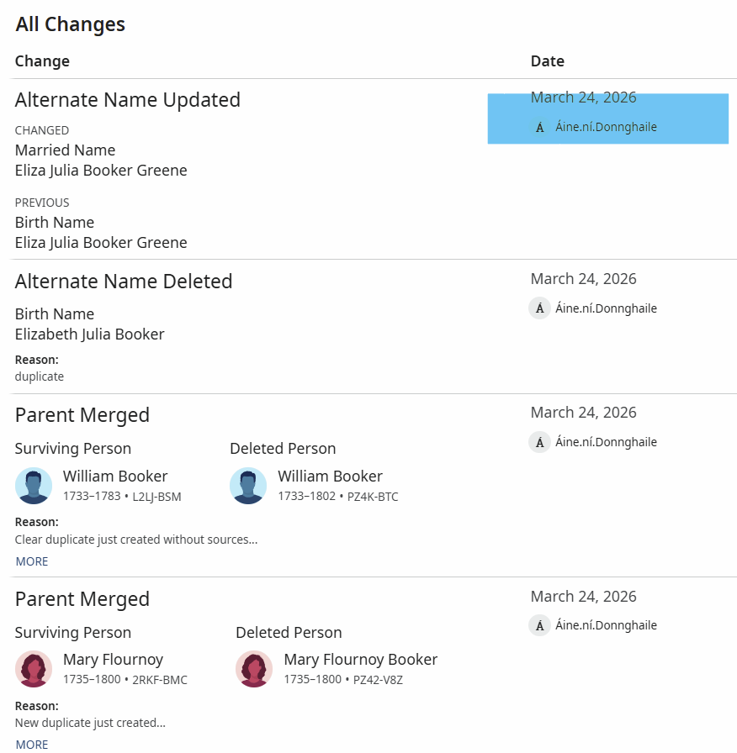
Task: Open Áine.ní.Donnghaile name in Alternate Name Updated row
Action: point(606,128)
